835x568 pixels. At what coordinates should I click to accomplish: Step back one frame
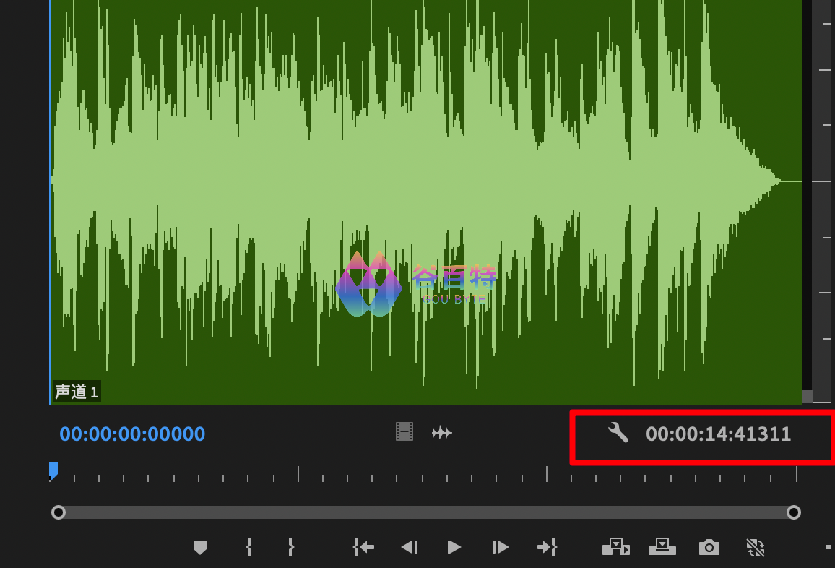click(x=409, y=547)
